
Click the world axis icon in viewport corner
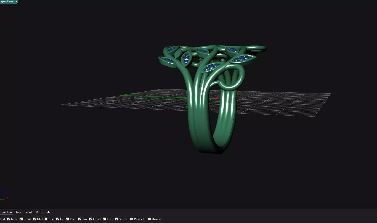[x=4, y=196]
